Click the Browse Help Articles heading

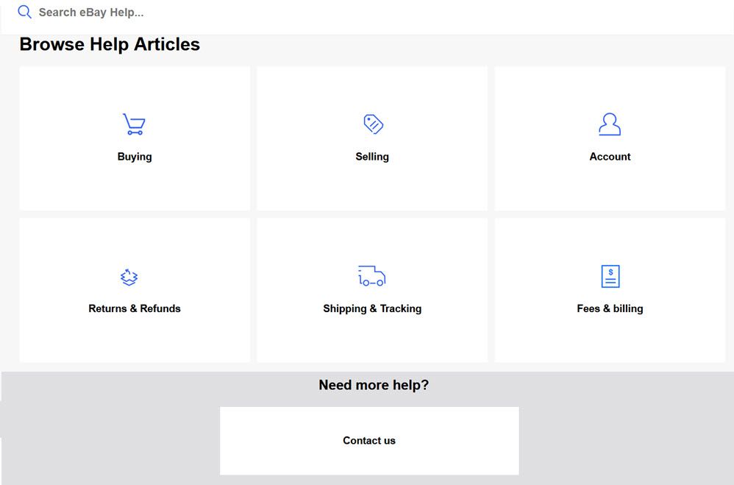click(110, 44)
